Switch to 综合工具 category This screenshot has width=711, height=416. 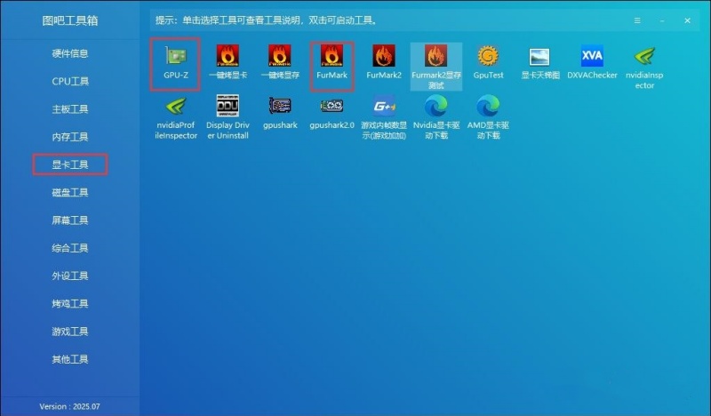pos(70,248)
